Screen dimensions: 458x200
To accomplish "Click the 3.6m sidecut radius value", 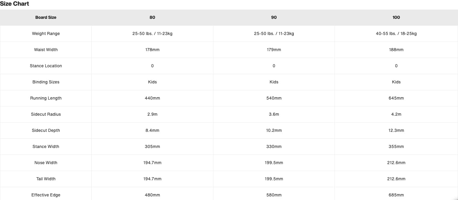I will pyautogui.click(x=274, y=114).
